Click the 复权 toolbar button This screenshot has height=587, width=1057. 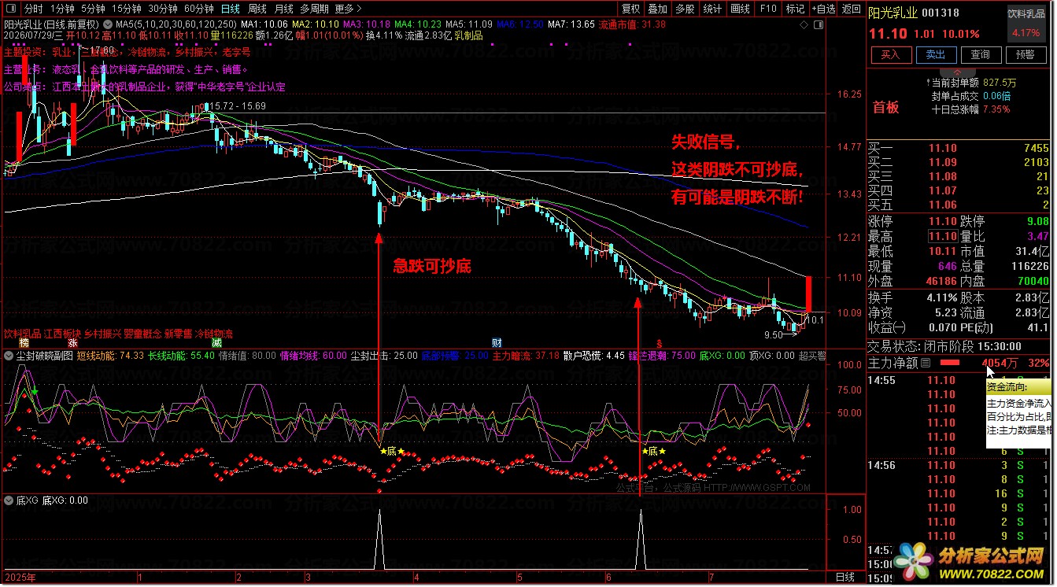[631, 9]
